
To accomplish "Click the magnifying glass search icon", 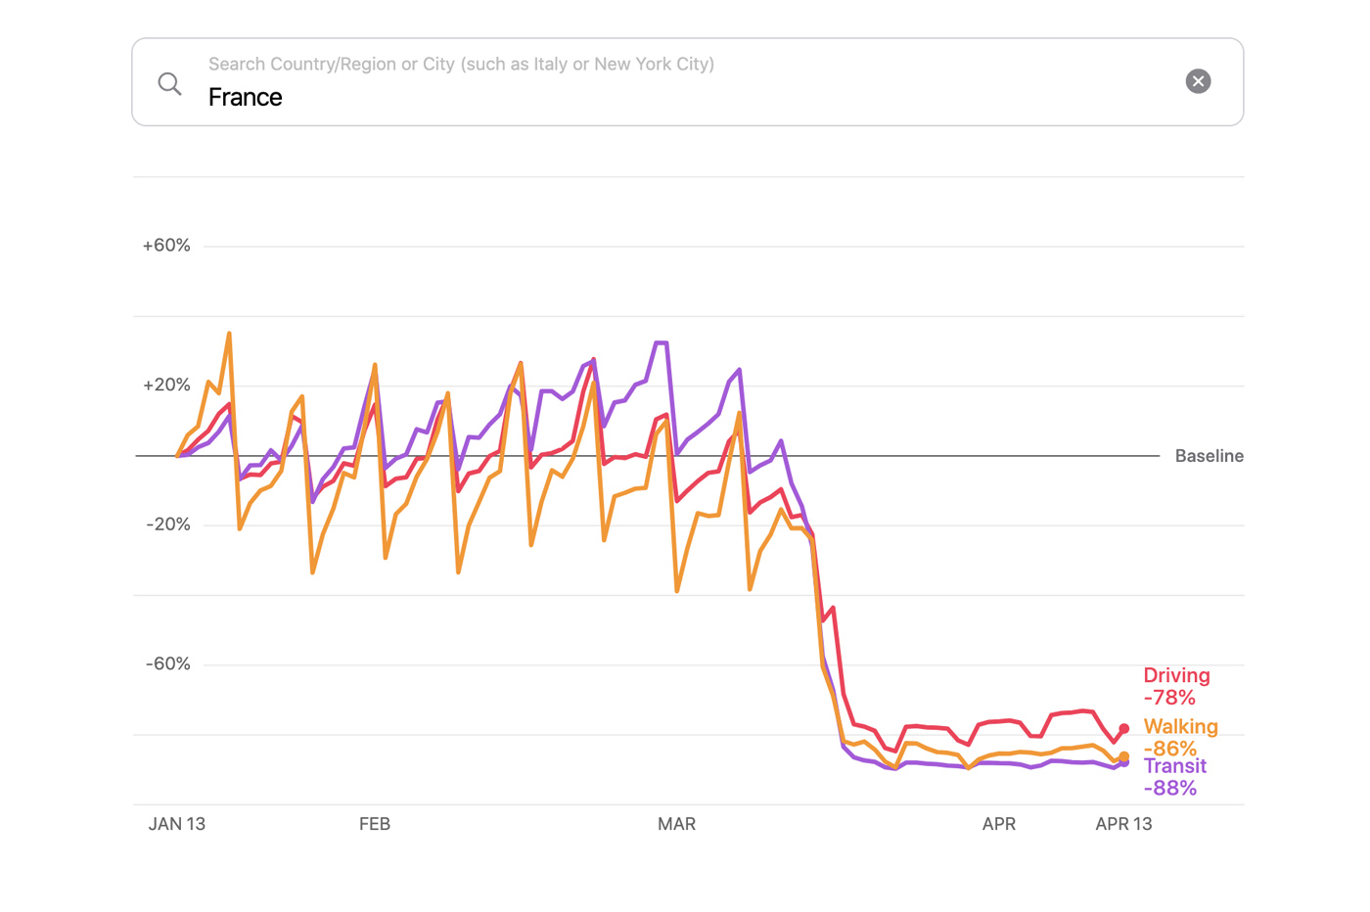I will pyautogui.click(x=170, y=83).
